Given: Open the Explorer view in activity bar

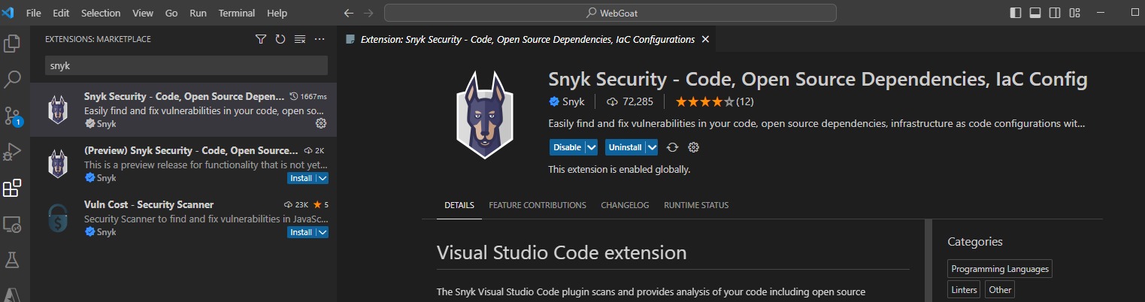Looking at the screenshot, I should pyautogui.click(x=12, y=44).
